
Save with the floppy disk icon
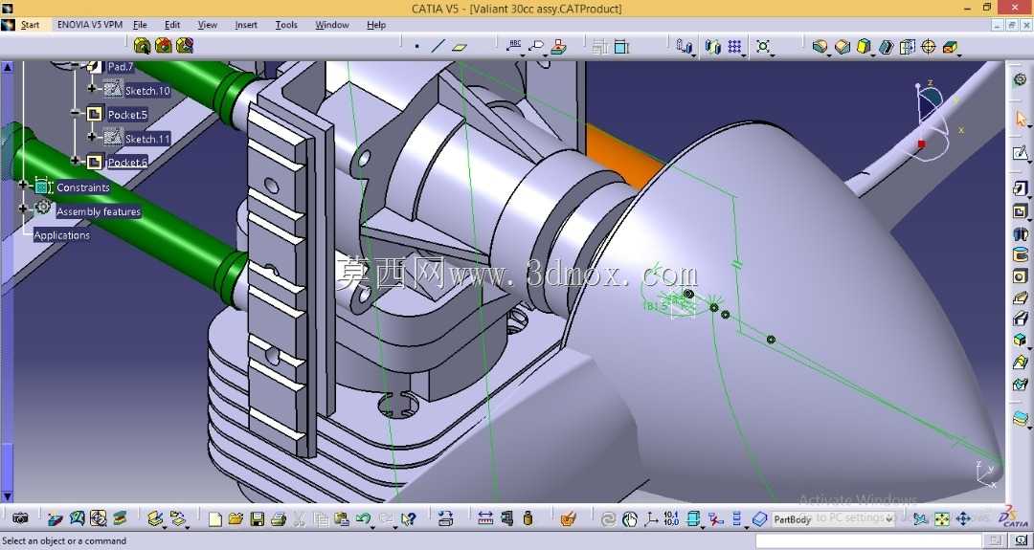[257, 519]
